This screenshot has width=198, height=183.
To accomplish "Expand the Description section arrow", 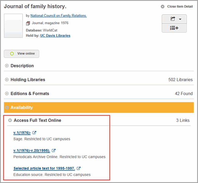I will point(7,66).
